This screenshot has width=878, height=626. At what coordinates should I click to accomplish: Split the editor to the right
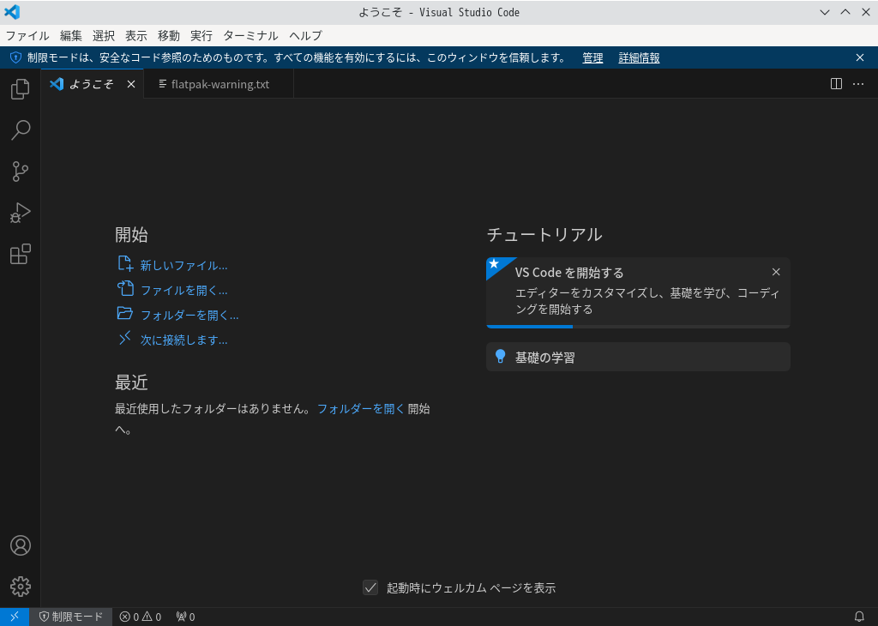(x=836, y=84)
